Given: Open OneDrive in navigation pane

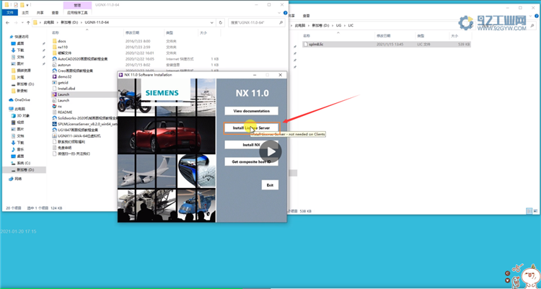Looking at the screenshot, I should click(x=22, y=100).
